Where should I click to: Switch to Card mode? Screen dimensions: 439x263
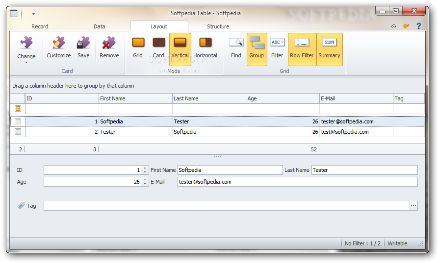coord(158,48)
